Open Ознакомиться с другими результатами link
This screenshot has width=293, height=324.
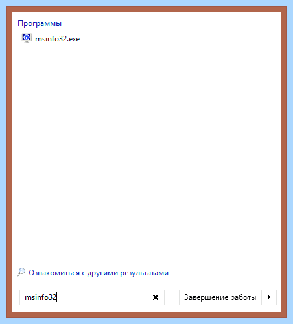99,273
